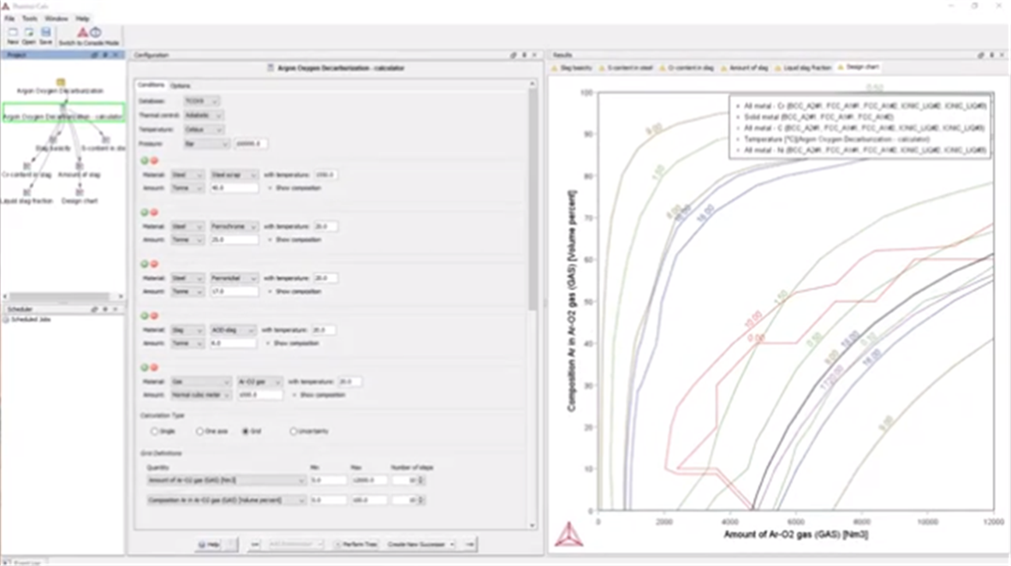The width and height of the screenshot is (1011, 566).
Task: Expand the Amount of Ar-O2 gas quantity dropdown
Action: 226,480
